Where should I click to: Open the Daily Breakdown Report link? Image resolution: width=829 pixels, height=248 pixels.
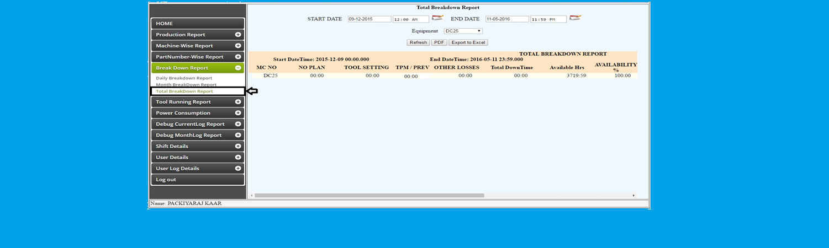[184, 78]
